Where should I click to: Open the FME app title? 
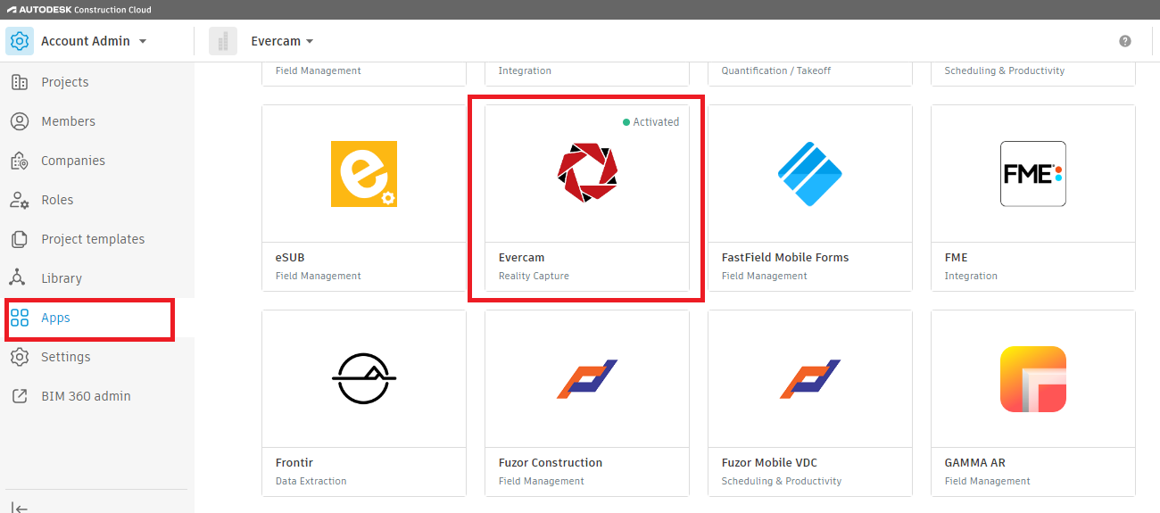(x=956, y=257)
